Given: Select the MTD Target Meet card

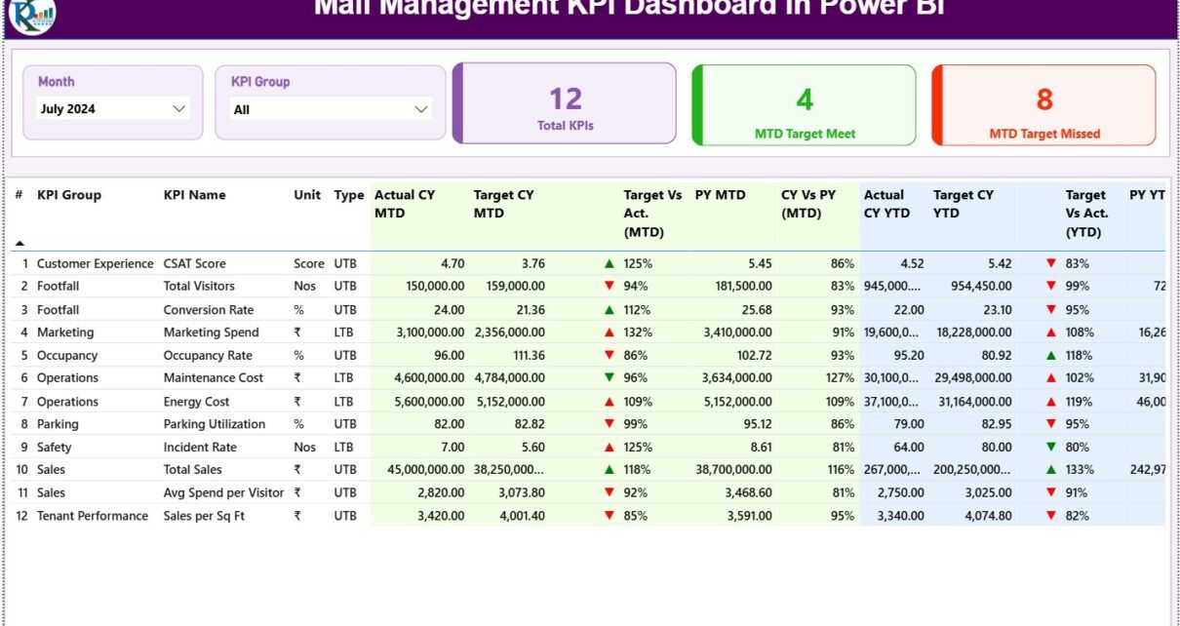Looking at the screenshot, I should click(805, 105).
